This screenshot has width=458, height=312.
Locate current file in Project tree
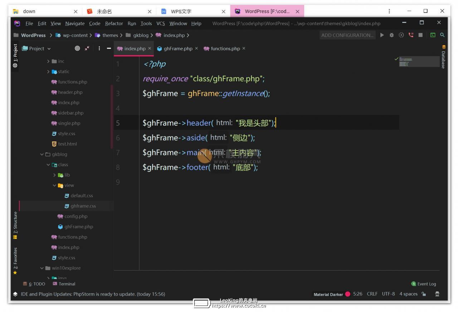click(x=77, y=49)
